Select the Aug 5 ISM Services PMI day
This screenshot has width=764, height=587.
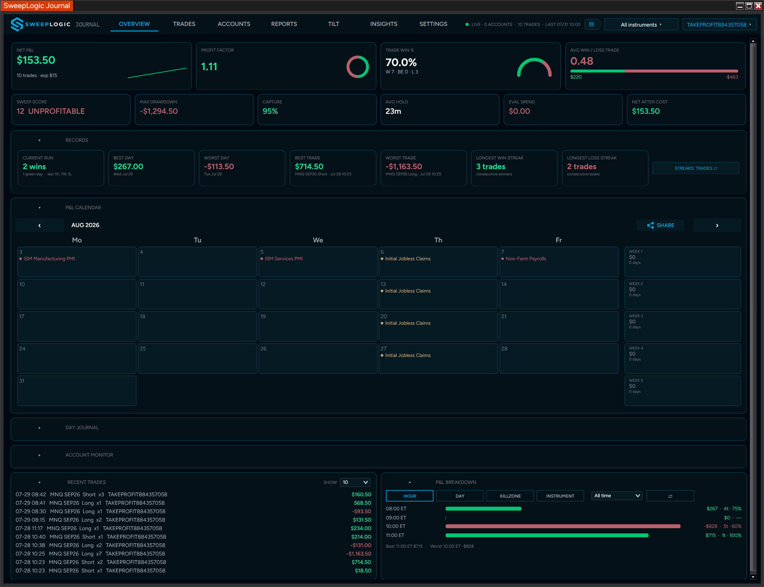click(x=318, y=262)
